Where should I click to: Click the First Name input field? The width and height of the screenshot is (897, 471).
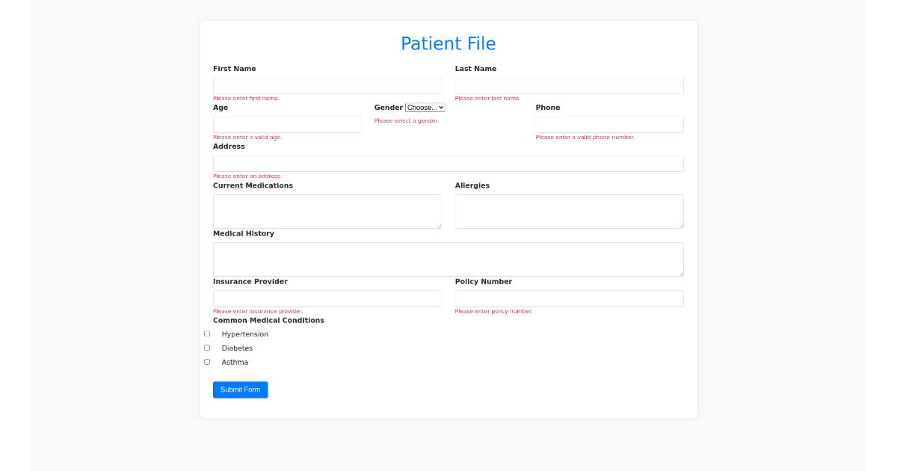click(327, 86)
